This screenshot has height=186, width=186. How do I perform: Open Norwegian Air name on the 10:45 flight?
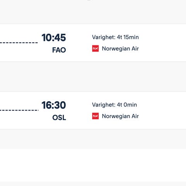pyautogui.click(x=120, y=49)
